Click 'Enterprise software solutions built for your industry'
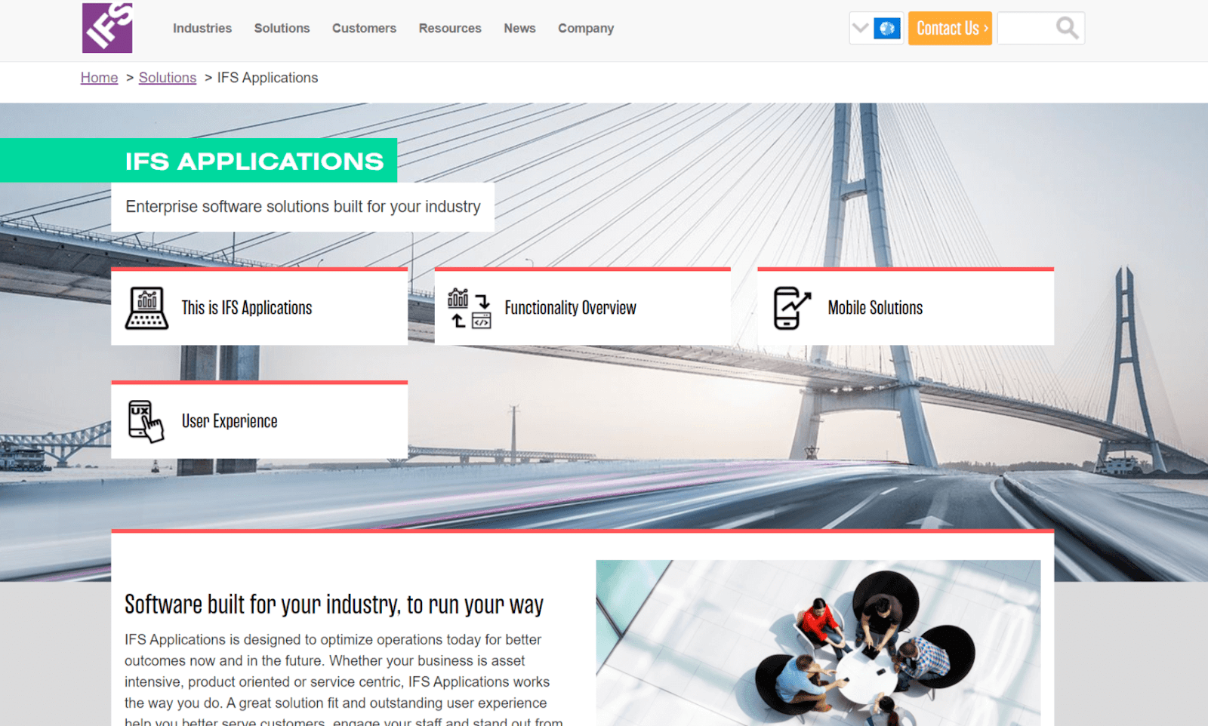 click(x=303, y=207)
